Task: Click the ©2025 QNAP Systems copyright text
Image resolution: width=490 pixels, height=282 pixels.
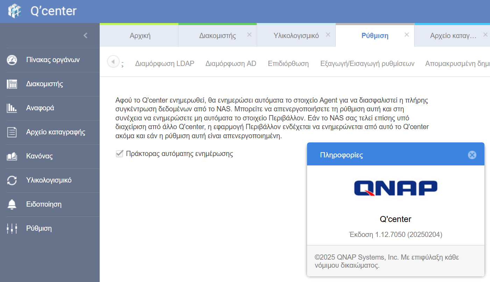Action: click(x=387, y=261)
